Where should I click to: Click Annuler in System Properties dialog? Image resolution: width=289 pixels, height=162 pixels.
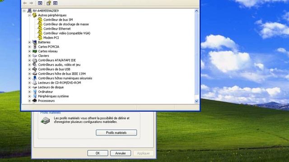click(121, 153)
